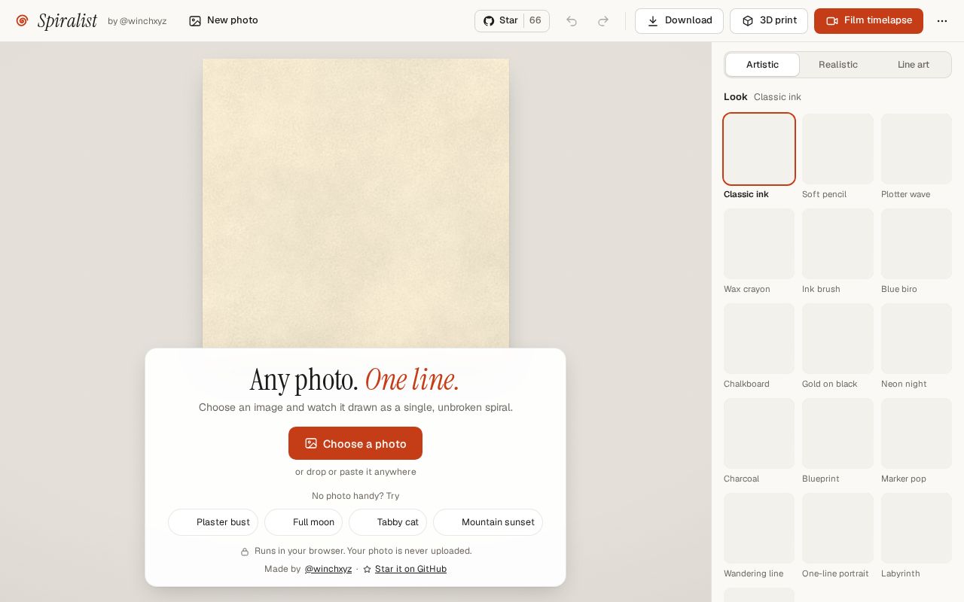The height and width of the screenshot is (602, 964).
Task: Select the Charcoal look thumbnail
Action: click(759, 433)
